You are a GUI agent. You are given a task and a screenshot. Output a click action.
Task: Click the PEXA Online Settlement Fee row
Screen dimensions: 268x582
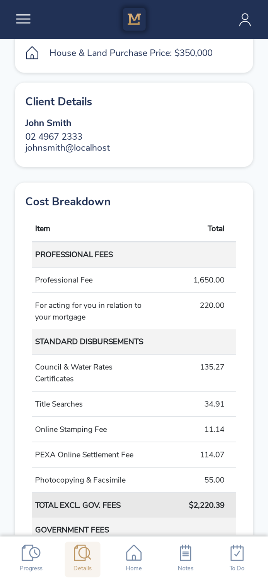click(134, 455)
